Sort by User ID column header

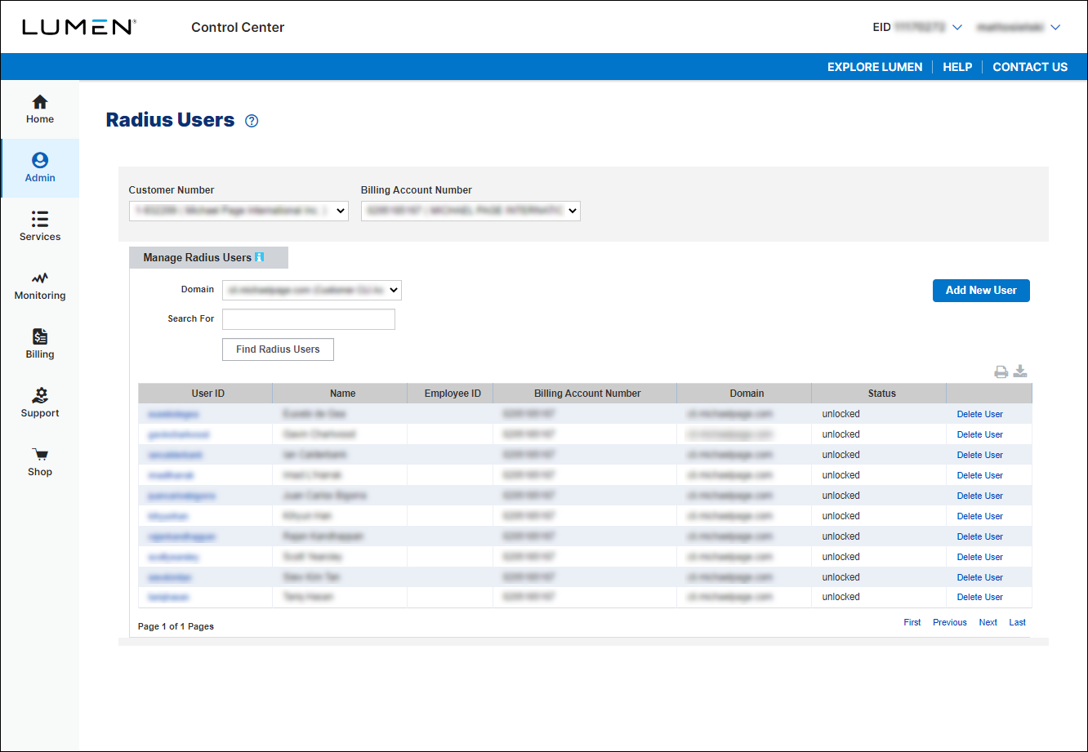[x=207, y=394]
